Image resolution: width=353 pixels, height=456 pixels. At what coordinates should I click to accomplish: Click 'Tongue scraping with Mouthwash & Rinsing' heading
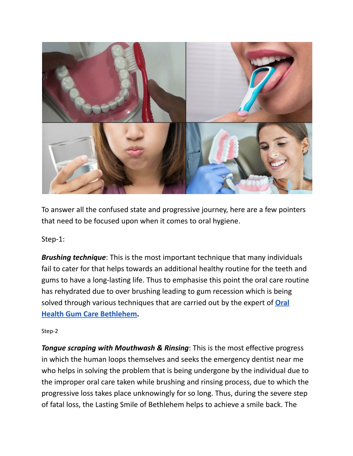coord(115,348)
